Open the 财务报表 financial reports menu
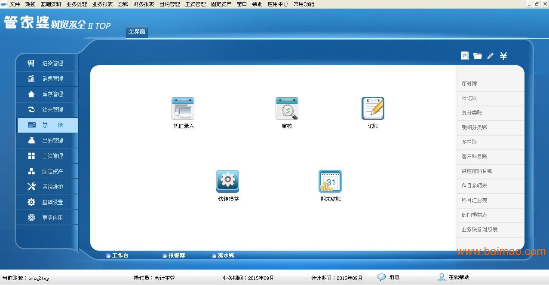The width and height of the screenshot is (549, 285). pos(143,4)
